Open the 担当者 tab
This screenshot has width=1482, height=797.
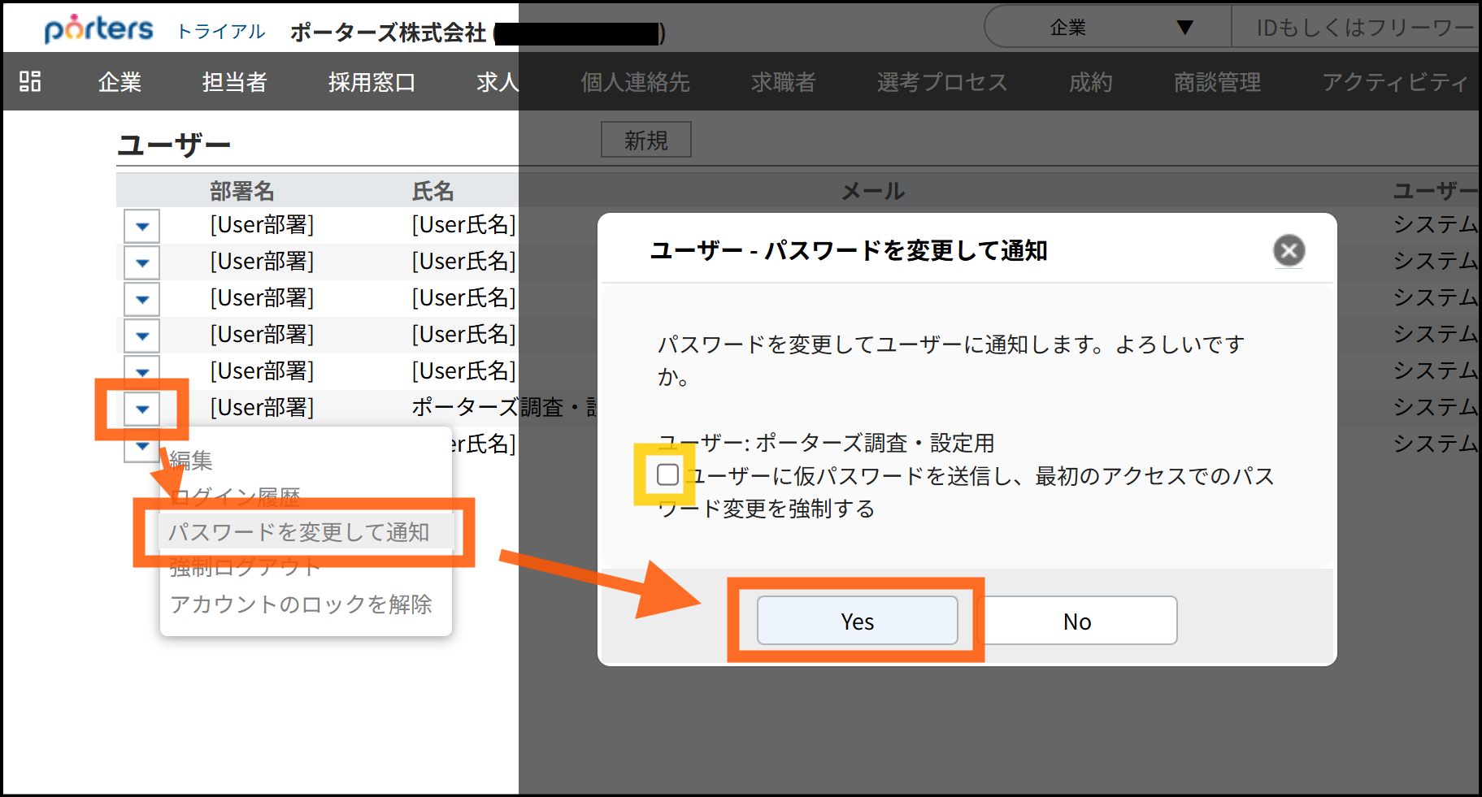point(234,82)
